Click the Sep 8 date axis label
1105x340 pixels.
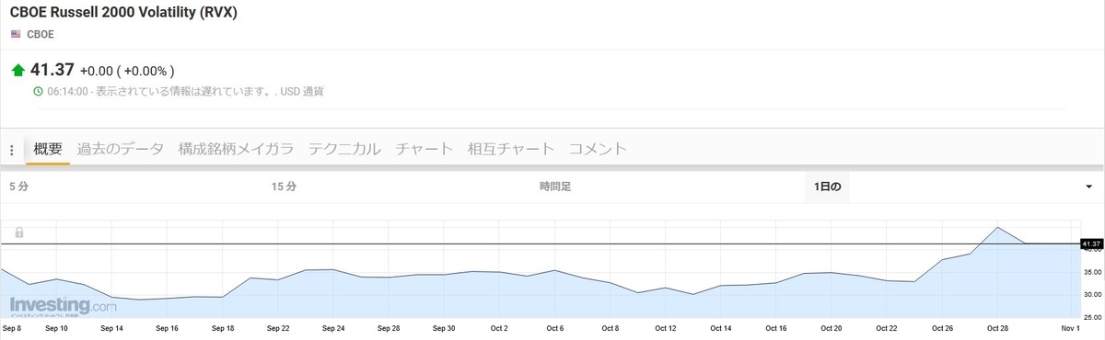(13, 327)
